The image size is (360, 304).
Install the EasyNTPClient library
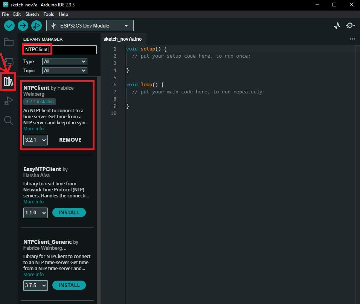(x=69, y=212)
